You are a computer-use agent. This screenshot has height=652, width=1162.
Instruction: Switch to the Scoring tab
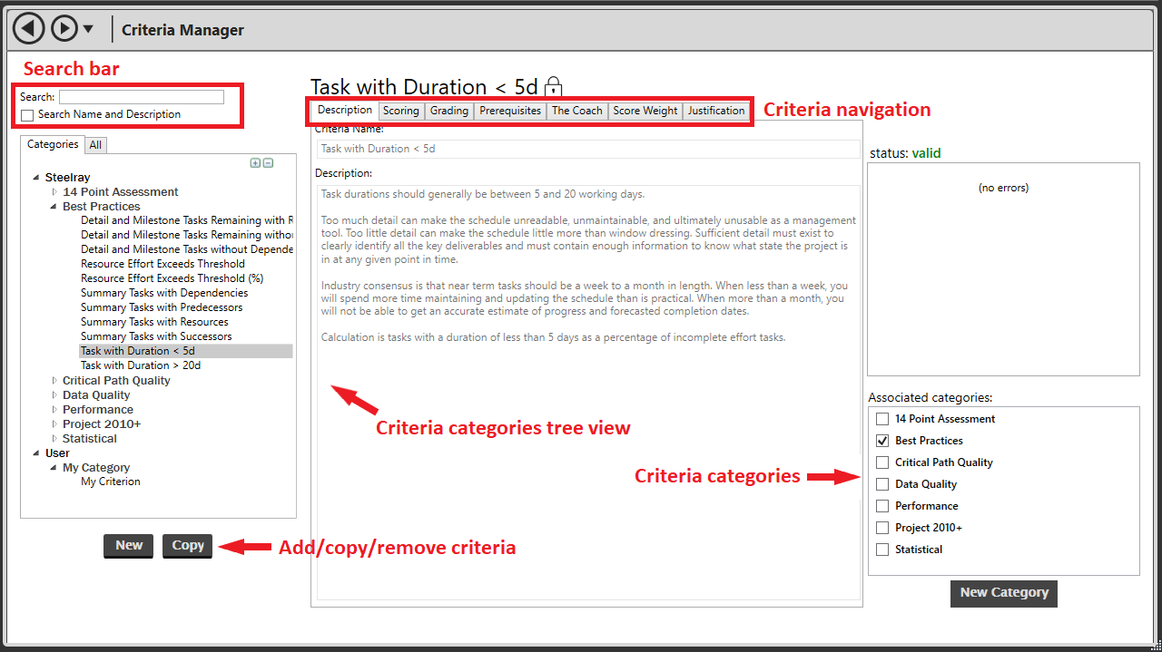[x=400, y=111]
